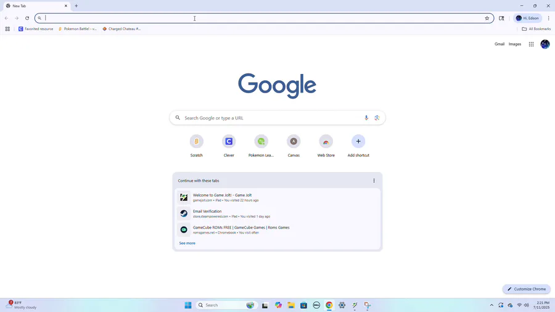Open the Email Verification tab entry
Screen dimensions: 555x312
click(x=277, y=214)
